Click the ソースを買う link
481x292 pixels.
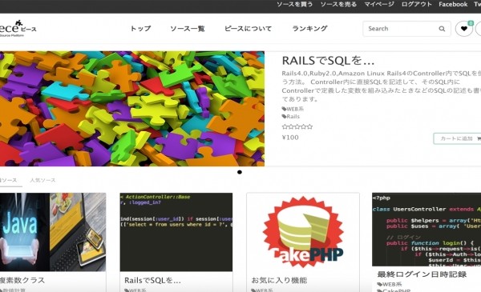(295, 4)
